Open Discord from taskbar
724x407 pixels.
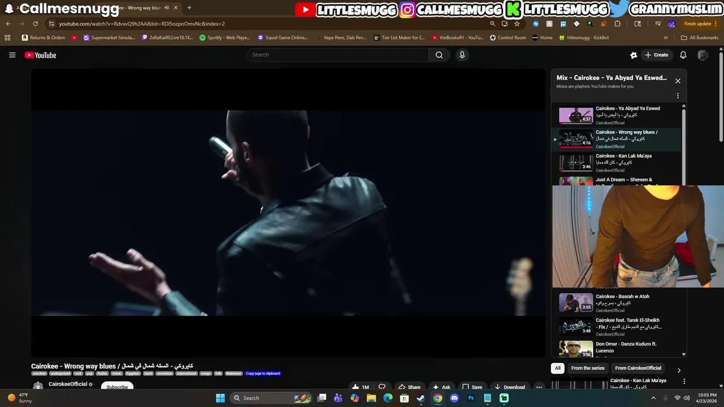click(x=454, y=398)
